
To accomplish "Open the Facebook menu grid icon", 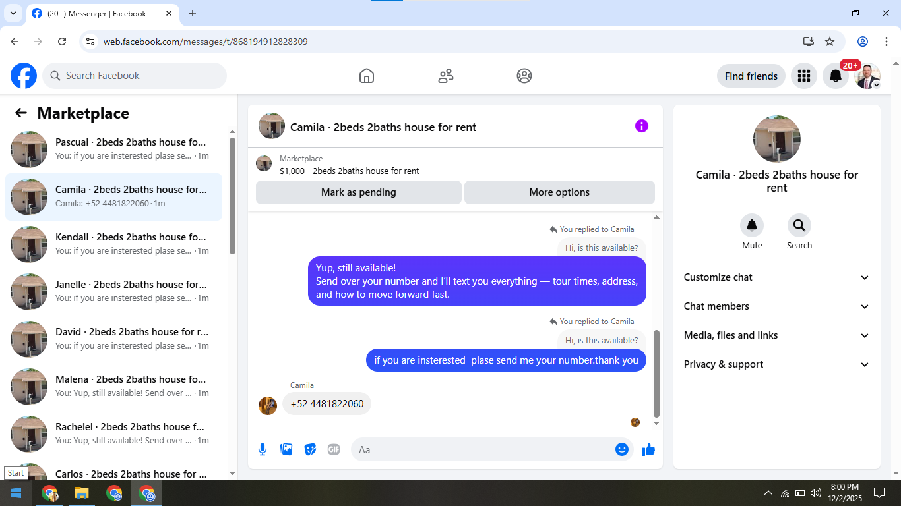I will pos(803,76).
